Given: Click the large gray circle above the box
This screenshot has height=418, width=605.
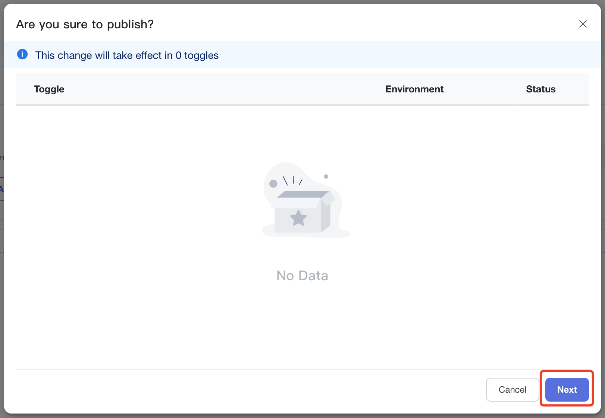Looking at the screenshot, I should tap(273, 184).
